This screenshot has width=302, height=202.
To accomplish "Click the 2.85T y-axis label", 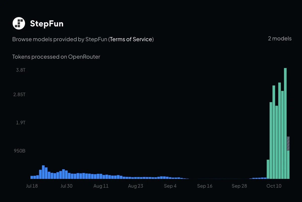I will (19, 95).
